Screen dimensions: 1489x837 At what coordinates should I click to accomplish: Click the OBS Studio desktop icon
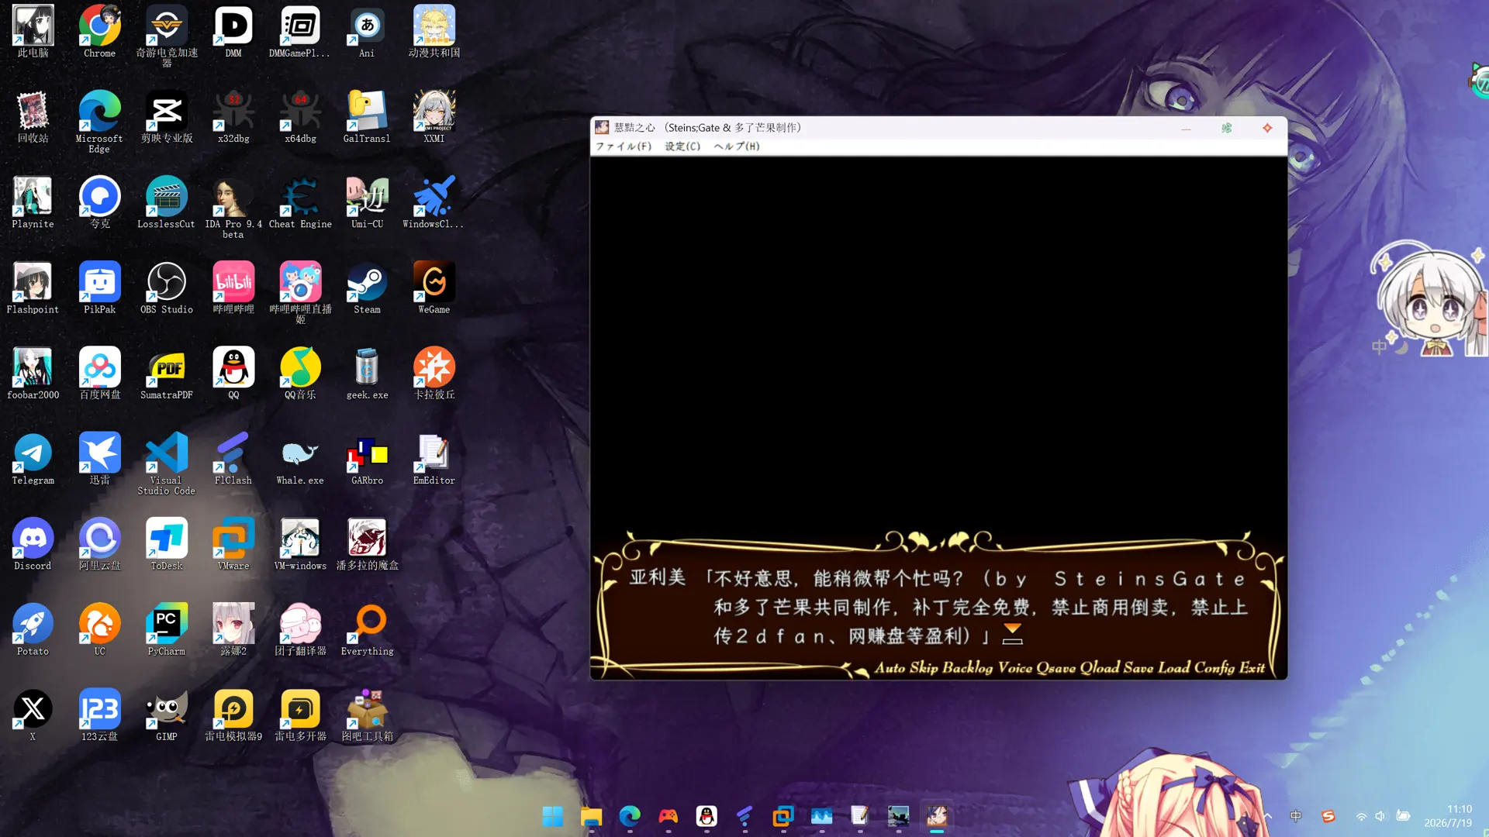167,288
